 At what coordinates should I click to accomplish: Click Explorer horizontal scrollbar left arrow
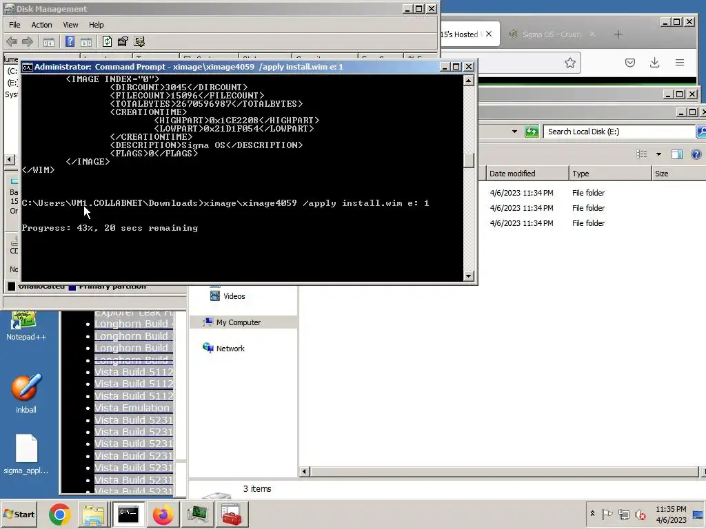304,471
